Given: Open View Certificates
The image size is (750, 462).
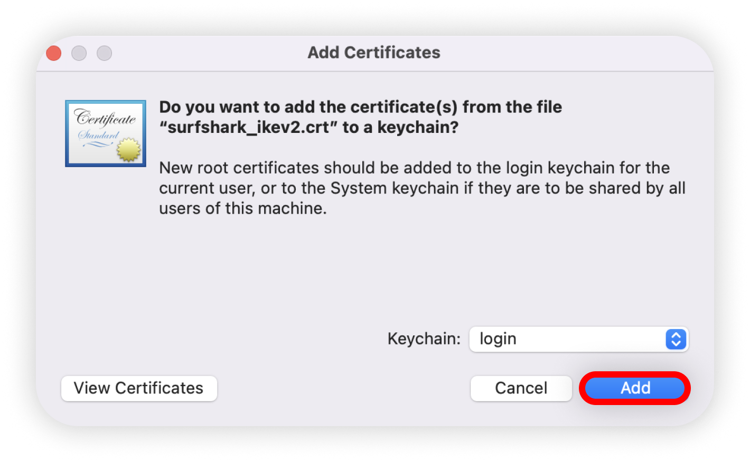Looking at the screenshot, I should (x=138, y=388).
